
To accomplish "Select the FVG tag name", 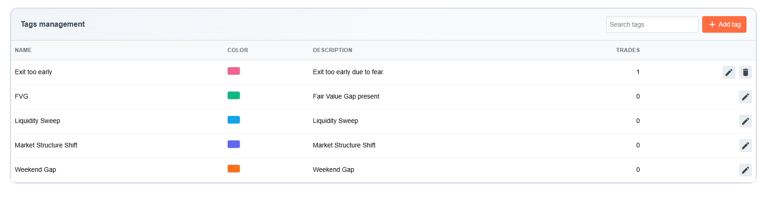I will pos(21,96).
